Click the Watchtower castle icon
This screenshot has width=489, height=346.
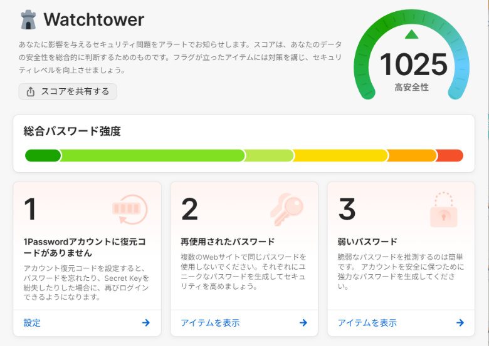[x=28, y=20]
